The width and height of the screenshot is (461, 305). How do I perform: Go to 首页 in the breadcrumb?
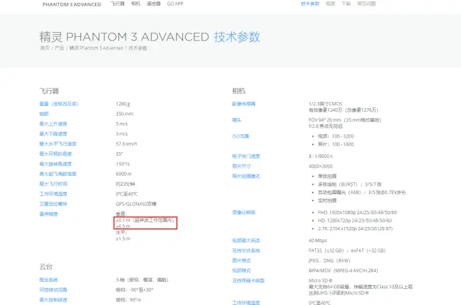pyautogui.click(x=45, y=48)
